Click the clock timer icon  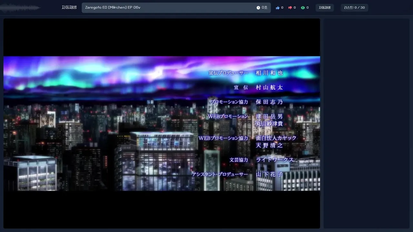(x=258, y=8)
